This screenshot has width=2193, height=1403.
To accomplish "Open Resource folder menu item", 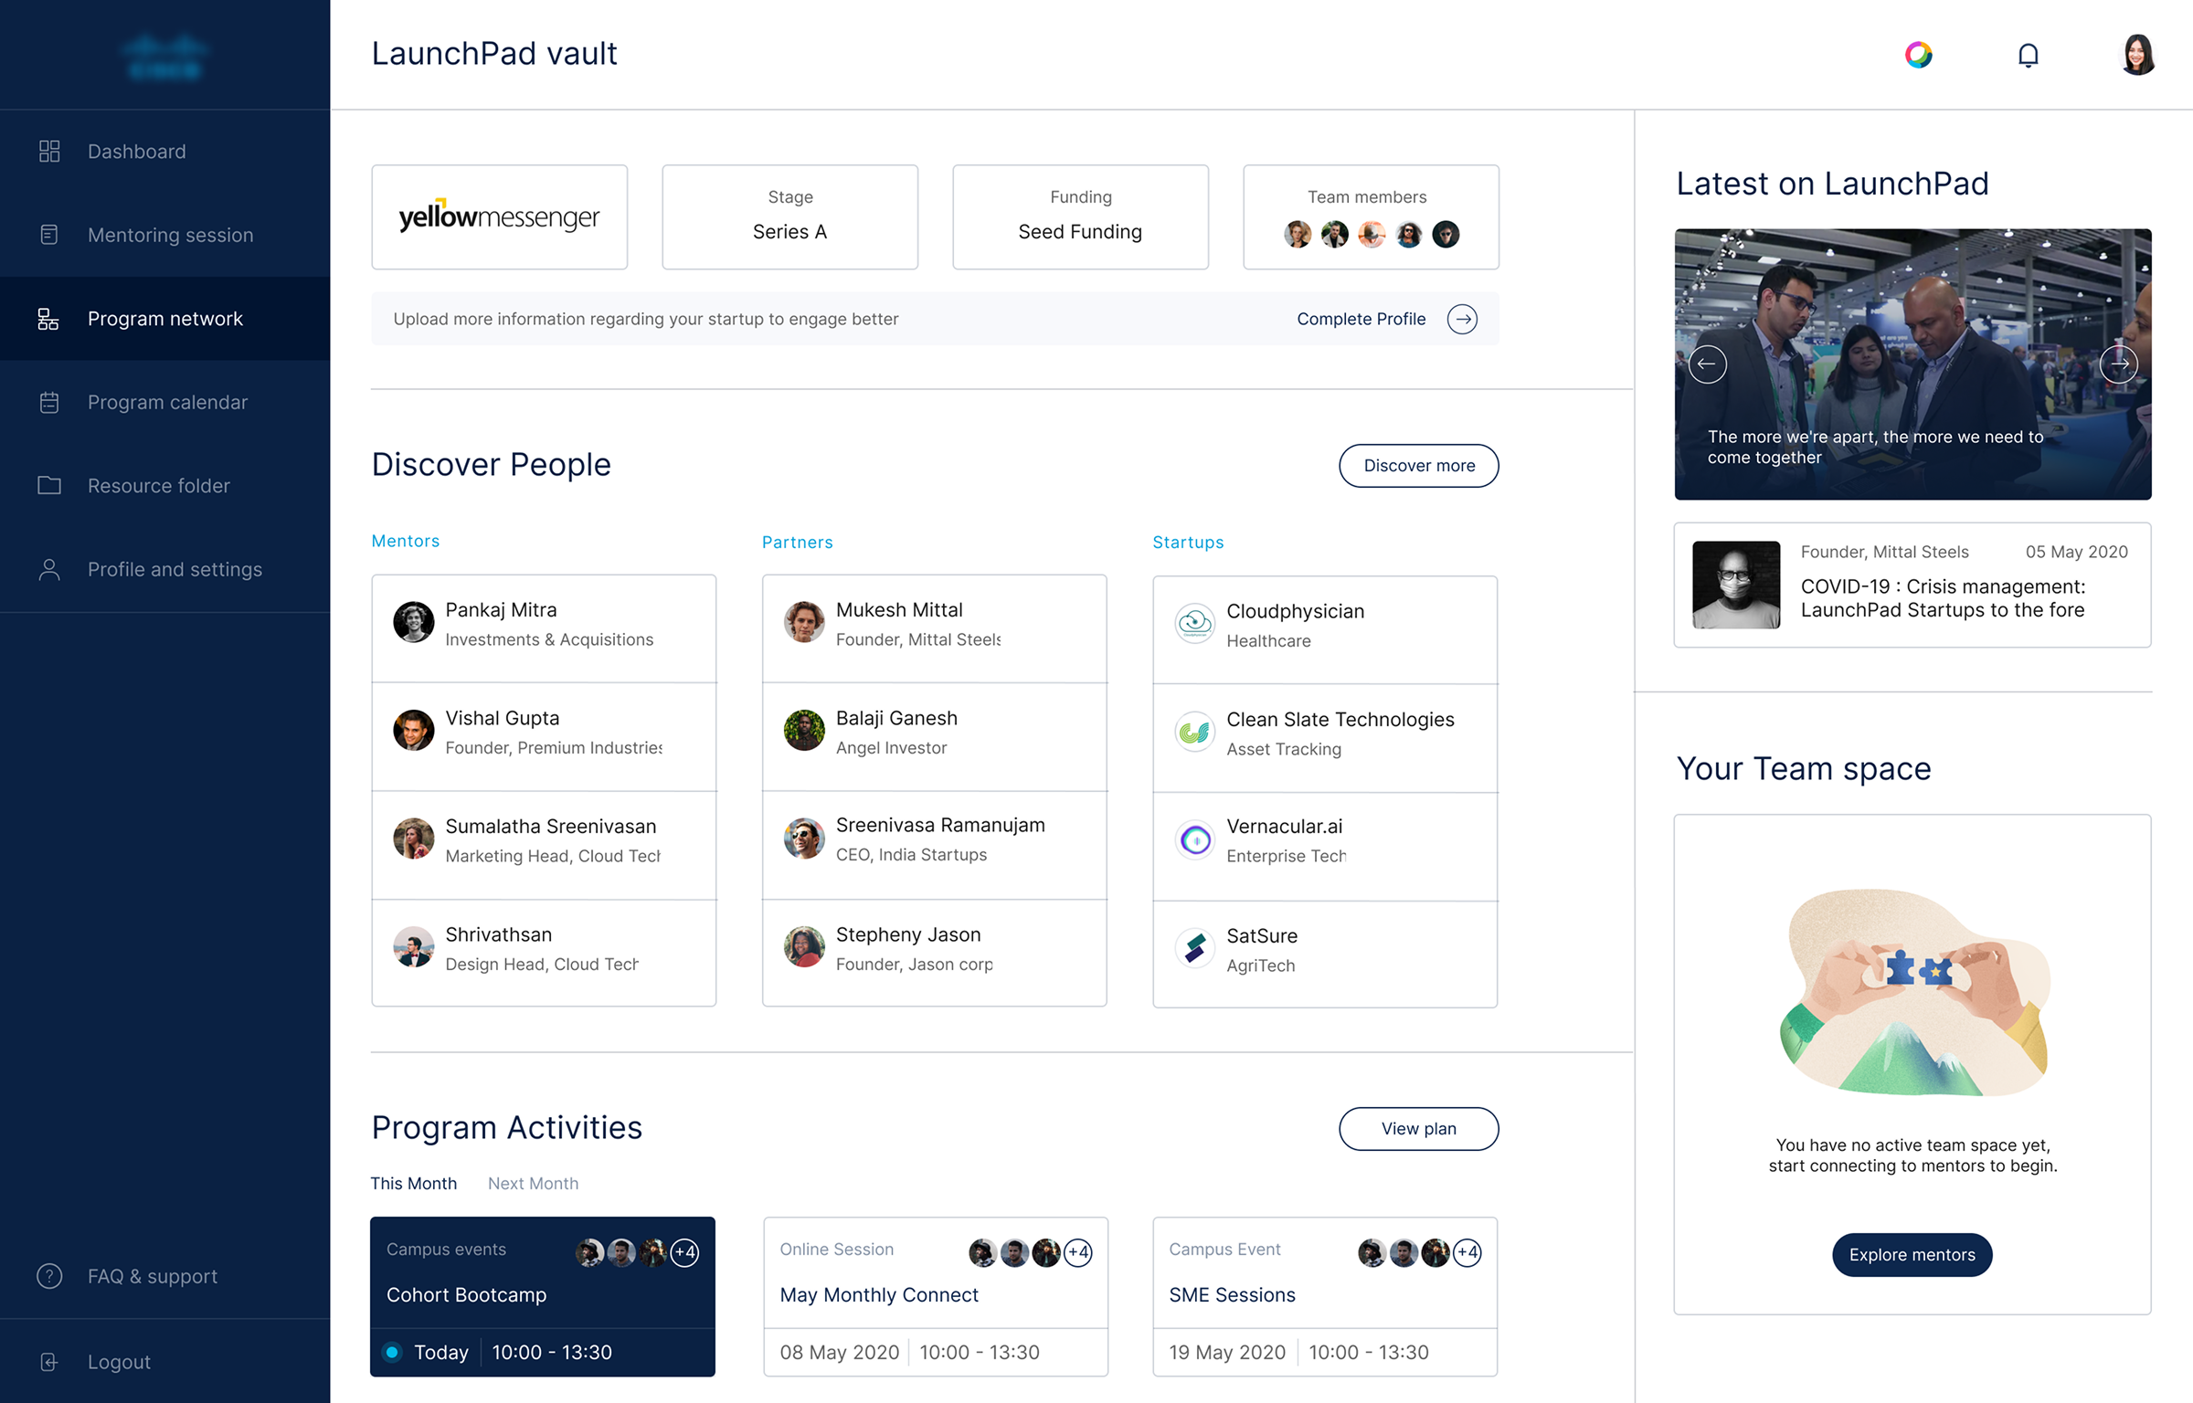I will coord(165,486).
